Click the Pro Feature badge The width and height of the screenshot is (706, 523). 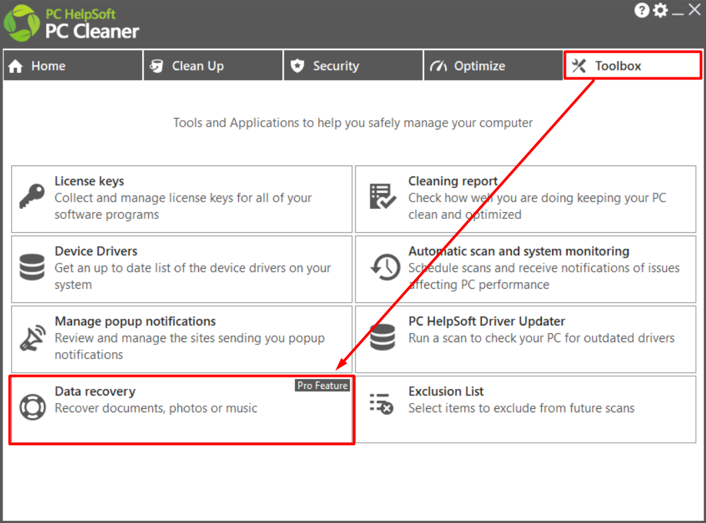322,386
